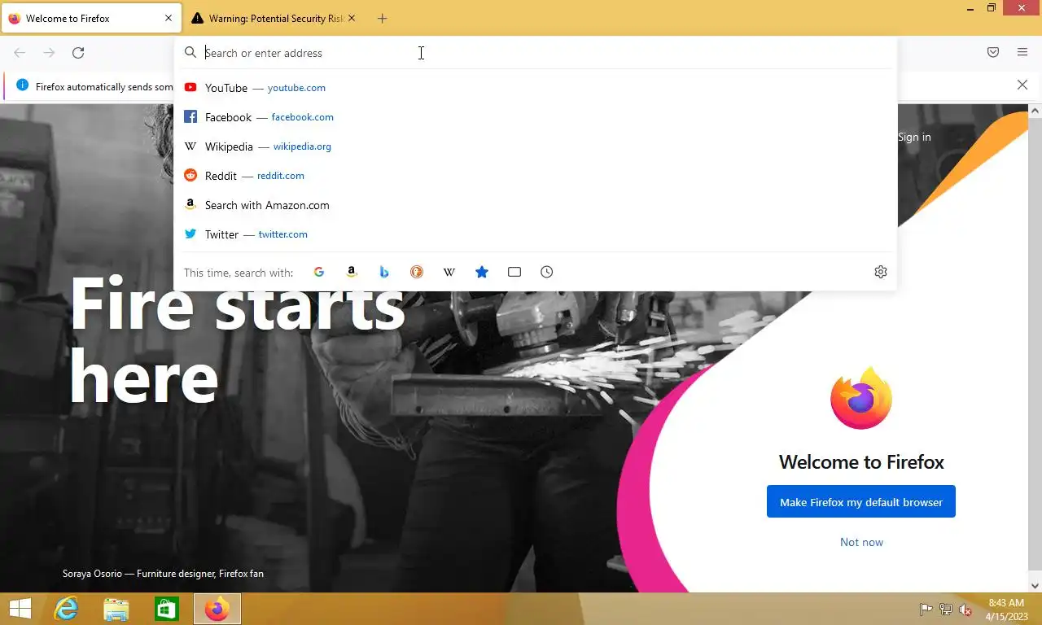Open Windows Store from taskbar
The image size is (1042, 625).
(x=167, y=609)
